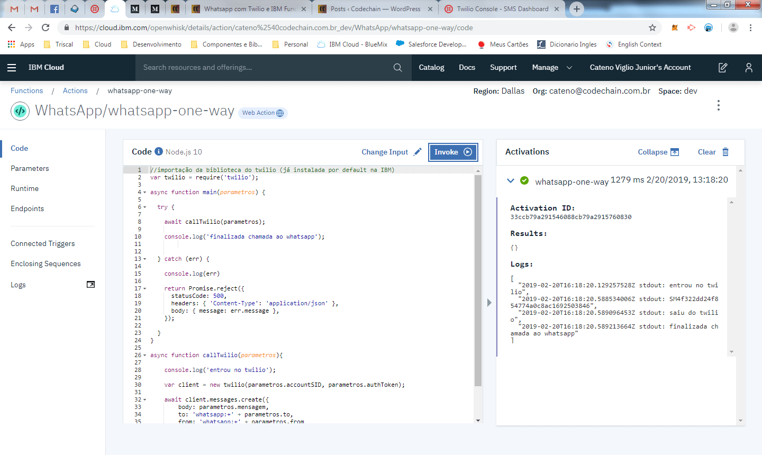Click the fox extension icon in toolbar
This screenshot has width=762, height=455.
click(x=675, y=28)
